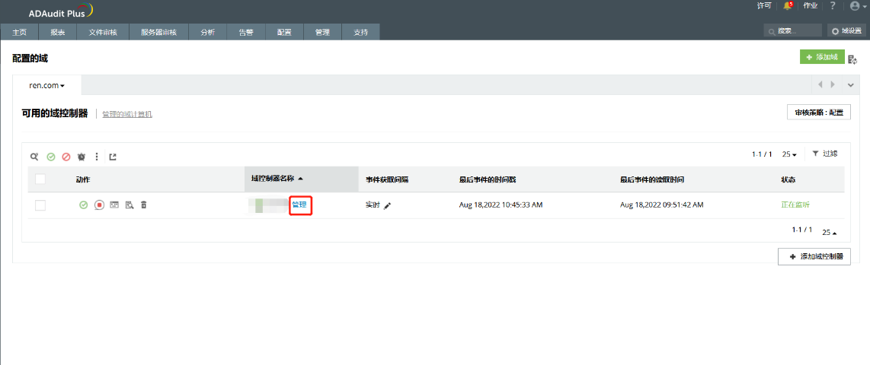
Task: Click the 添加域控制器 button
Action: click(x=814, y=257)
